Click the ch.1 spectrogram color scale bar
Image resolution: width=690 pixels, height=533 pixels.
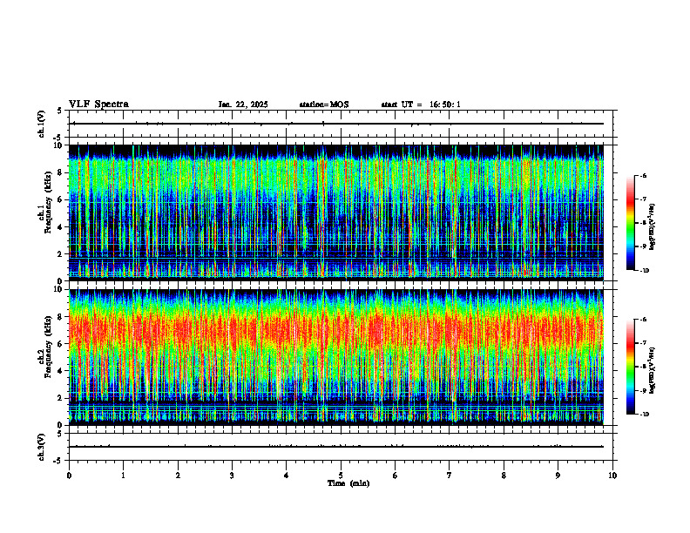point(630,223)
